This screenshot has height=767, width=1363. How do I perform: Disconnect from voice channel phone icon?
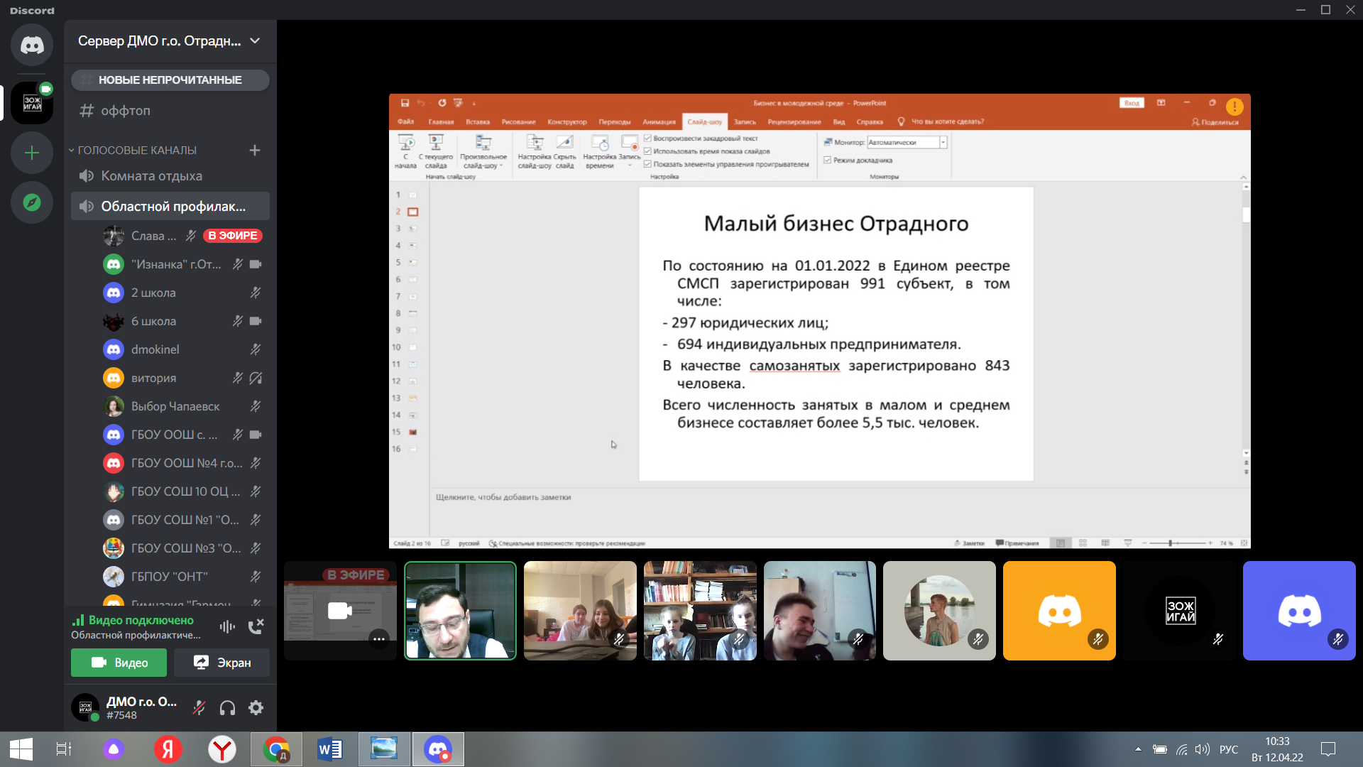click(x=256, y=626)
